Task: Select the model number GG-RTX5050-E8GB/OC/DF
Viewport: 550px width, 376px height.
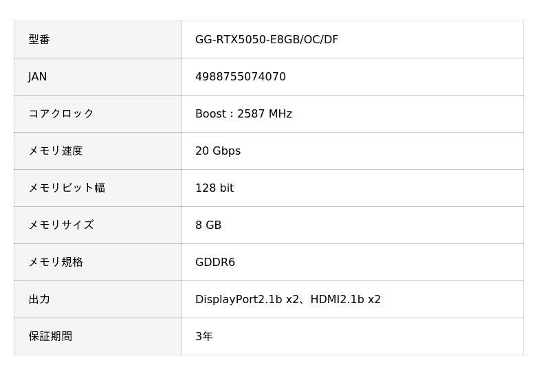Action: click(x=267, y=40)
